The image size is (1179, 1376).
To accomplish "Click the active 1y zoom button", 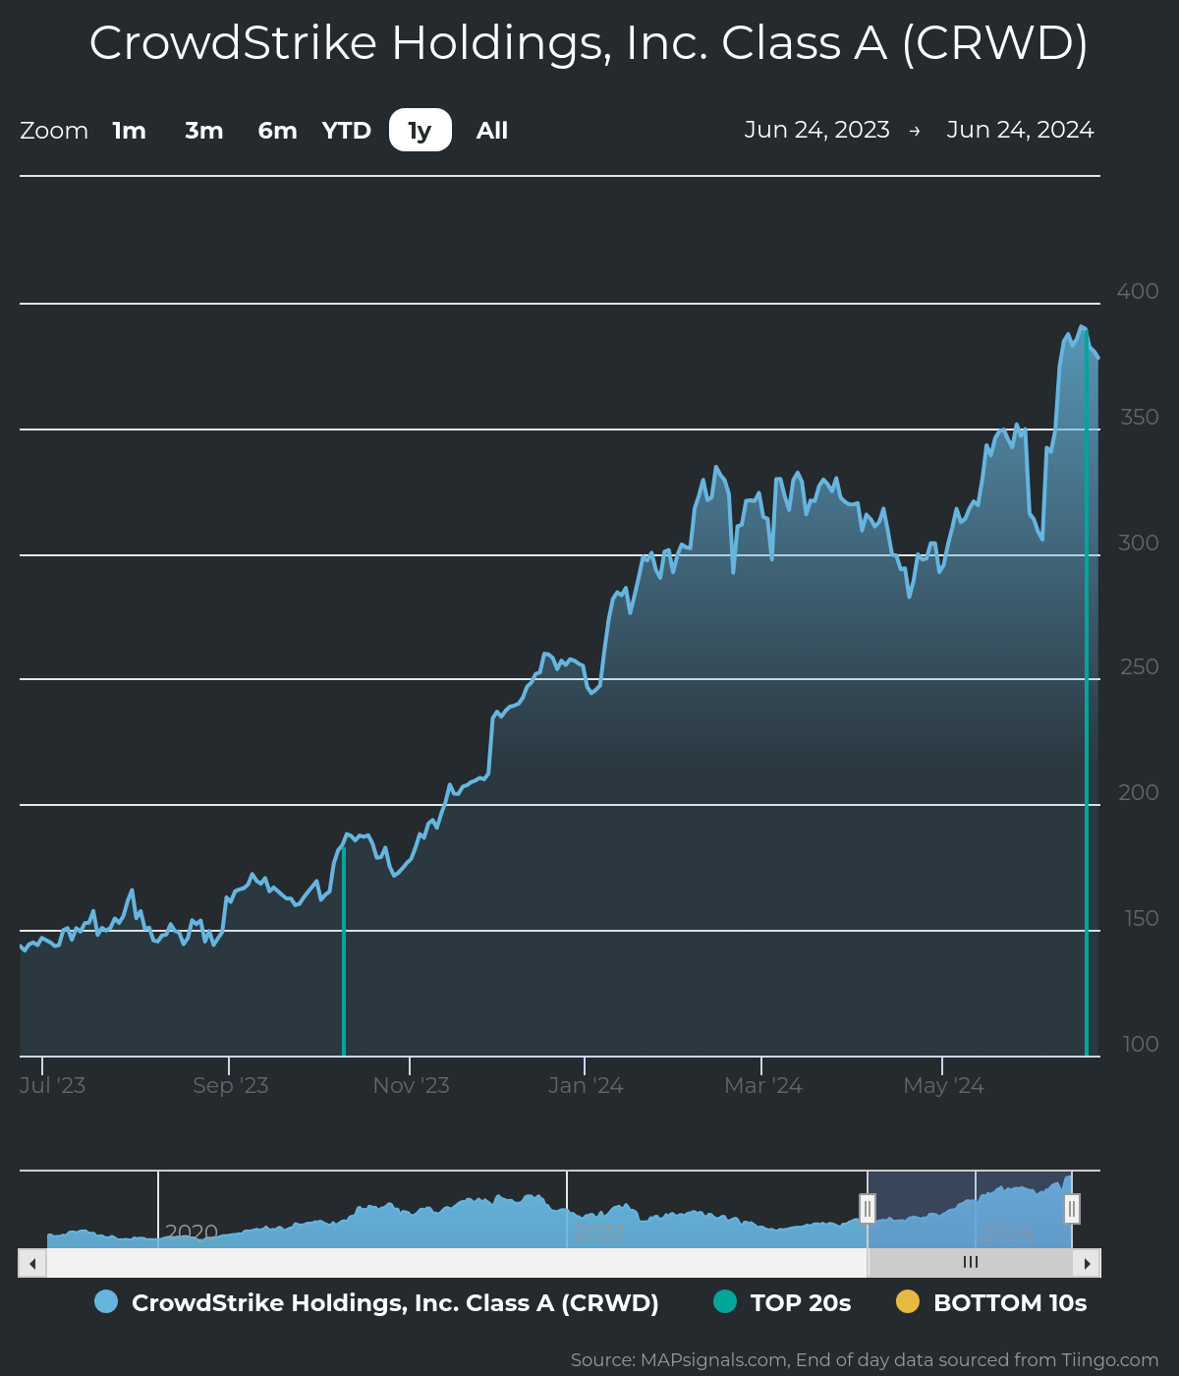I will tap(421, 131).
